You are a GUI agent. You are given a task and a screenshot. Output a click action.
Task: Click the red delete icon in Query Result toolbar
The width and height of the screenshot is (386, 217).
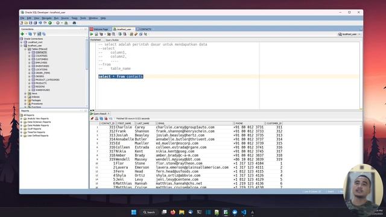pos(106,119)
